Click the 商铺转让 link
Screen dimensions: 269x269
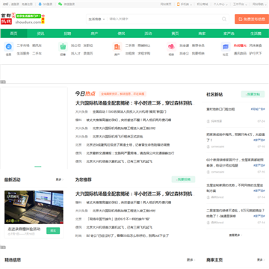click(x=144, y=46)
